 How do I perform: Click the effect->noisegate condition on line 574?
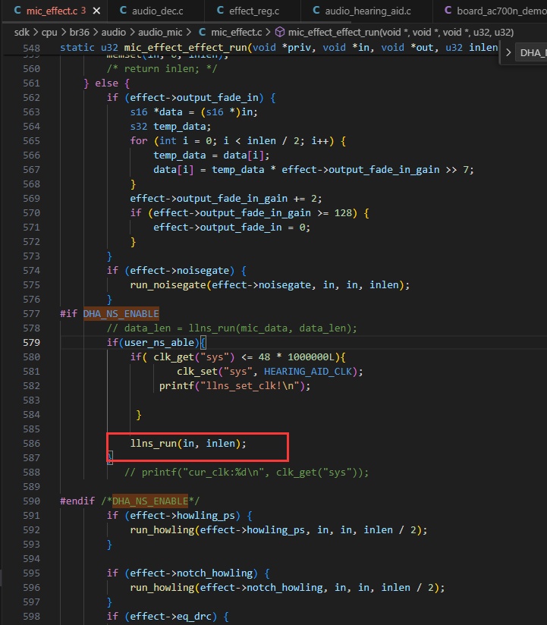[x=179, y=271]
